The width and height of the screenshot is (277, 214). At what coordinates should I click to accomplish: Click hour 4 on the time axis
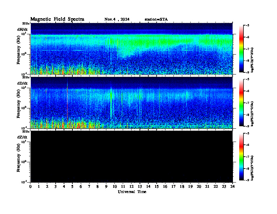click(64, 187)
